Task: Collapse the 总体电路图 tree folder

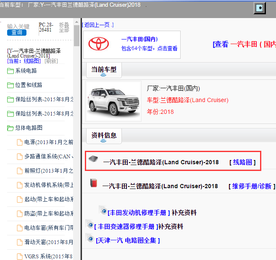Action: click(x=29, y=128)
